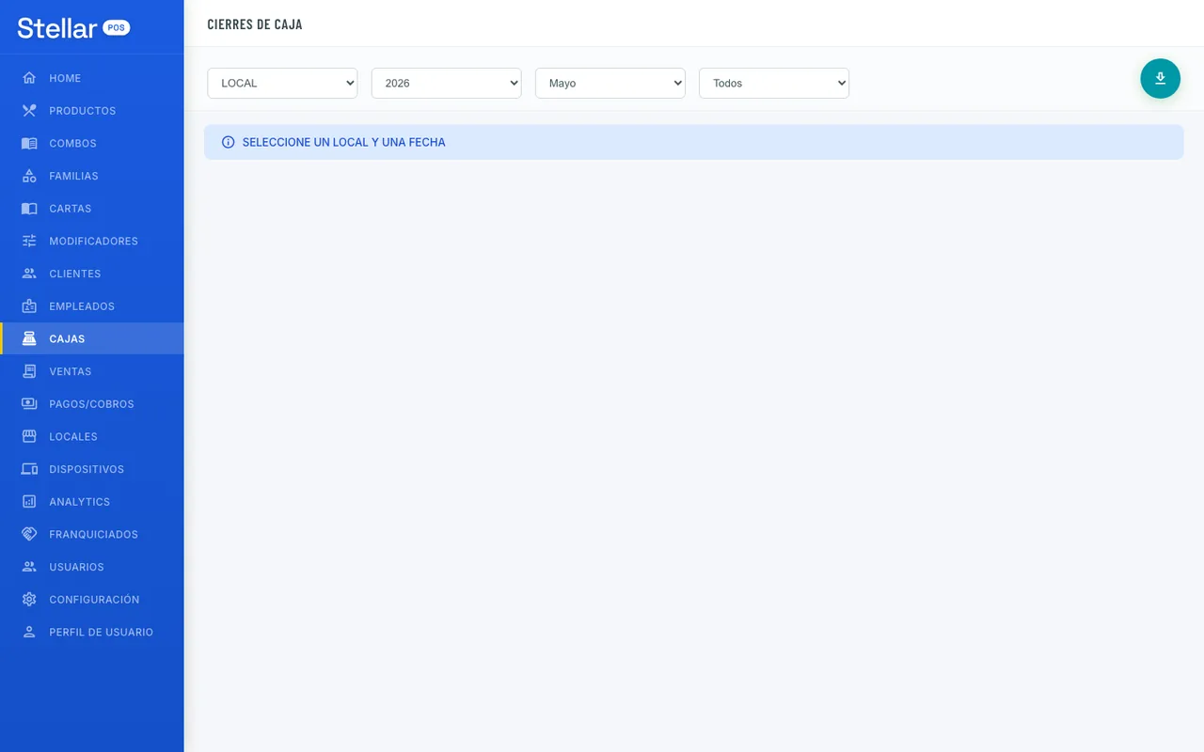Click the Cartas book icon
The height and width of the screenshot is (752, 1204).
pos(29,209)
